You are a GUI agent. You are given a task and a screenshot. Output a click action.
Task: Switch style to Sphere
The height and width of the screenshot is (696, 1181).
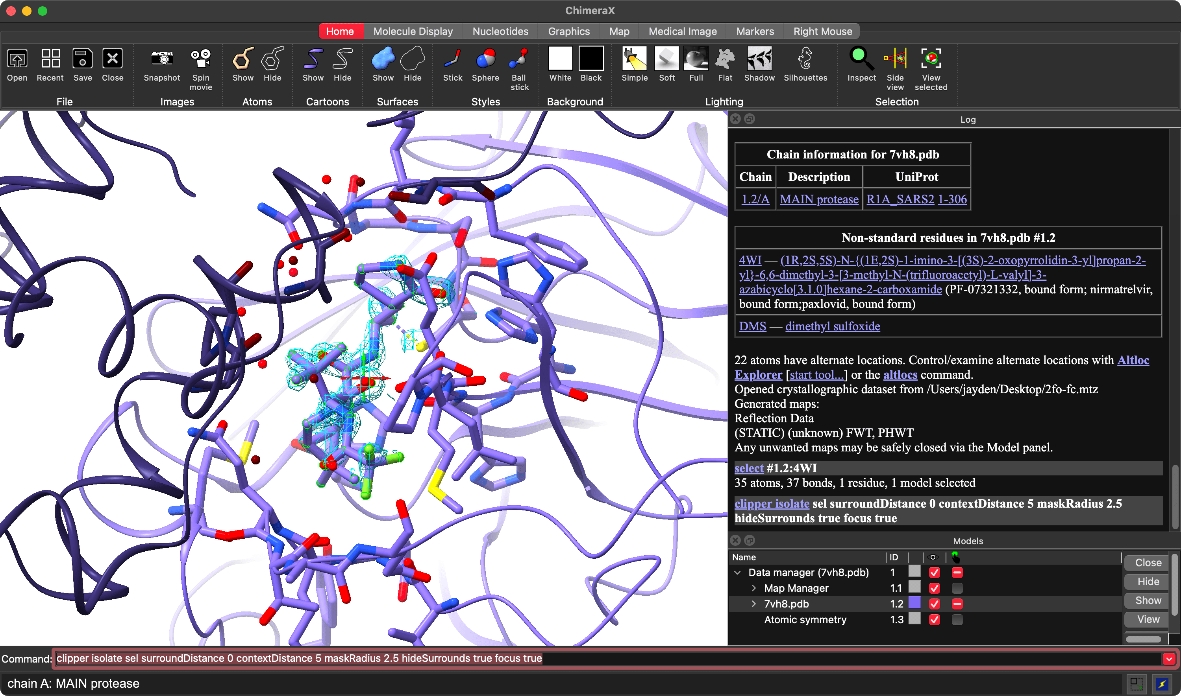pyautogui.click(x=485, y=59)
